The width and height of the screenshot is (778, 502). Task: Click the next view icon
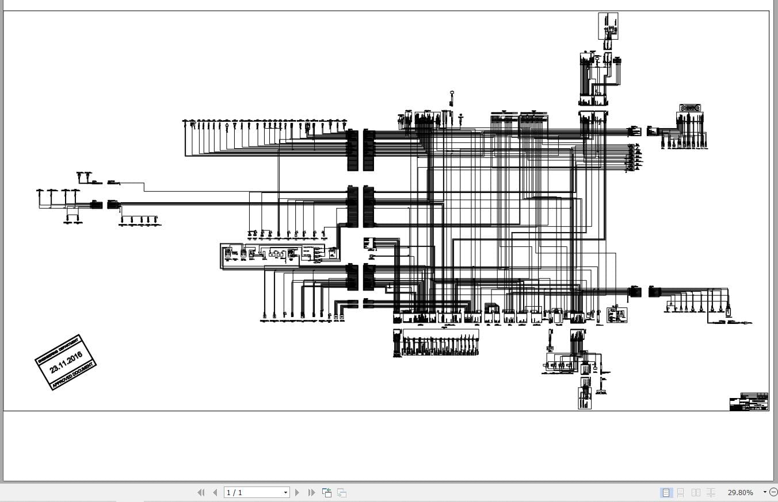342,492
